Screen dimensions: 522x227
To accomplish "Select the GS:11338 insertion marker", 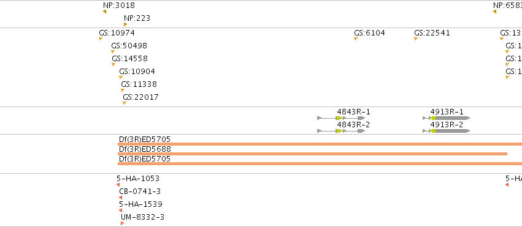I will 123,91.
